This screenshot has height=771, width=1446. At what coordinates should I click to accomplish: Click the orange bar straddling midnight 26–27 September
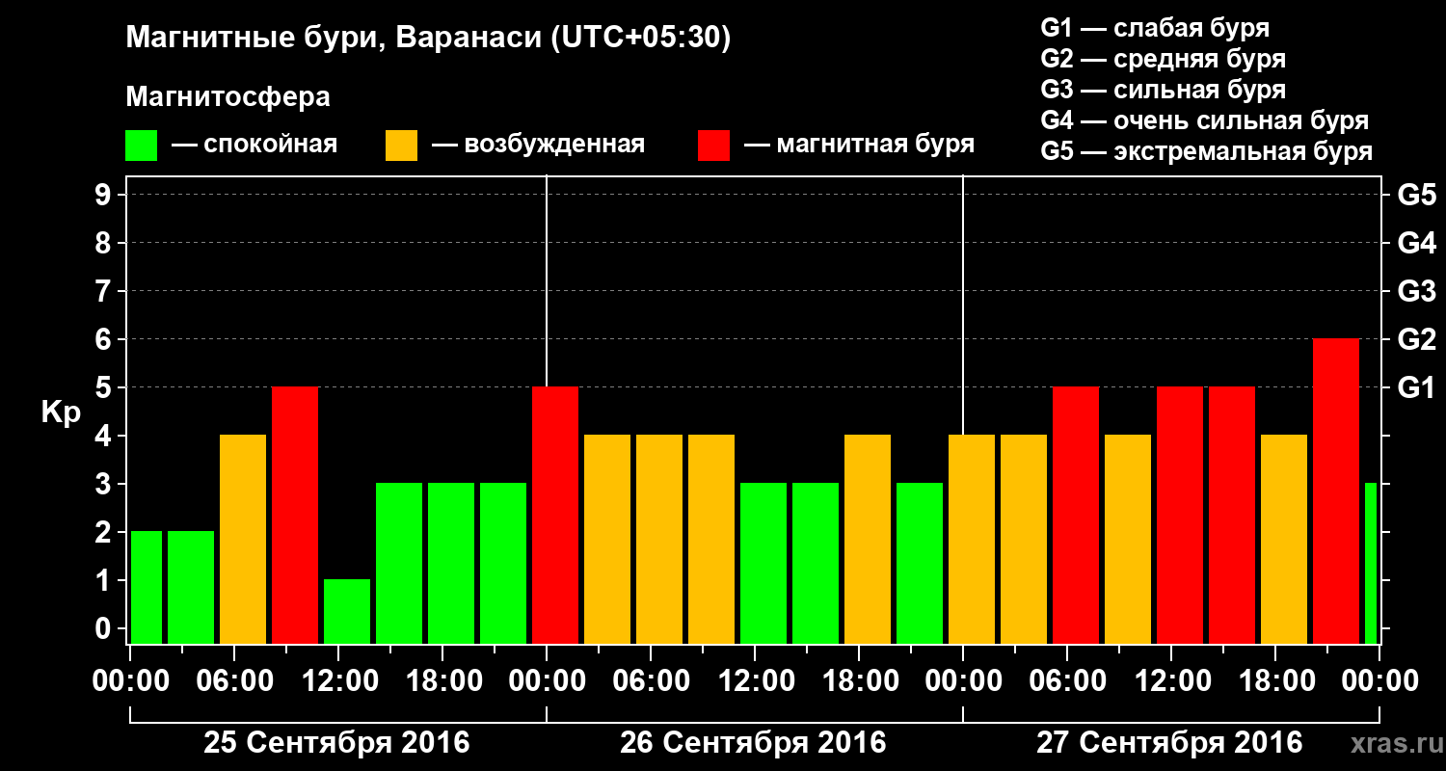tap(972, 540)
